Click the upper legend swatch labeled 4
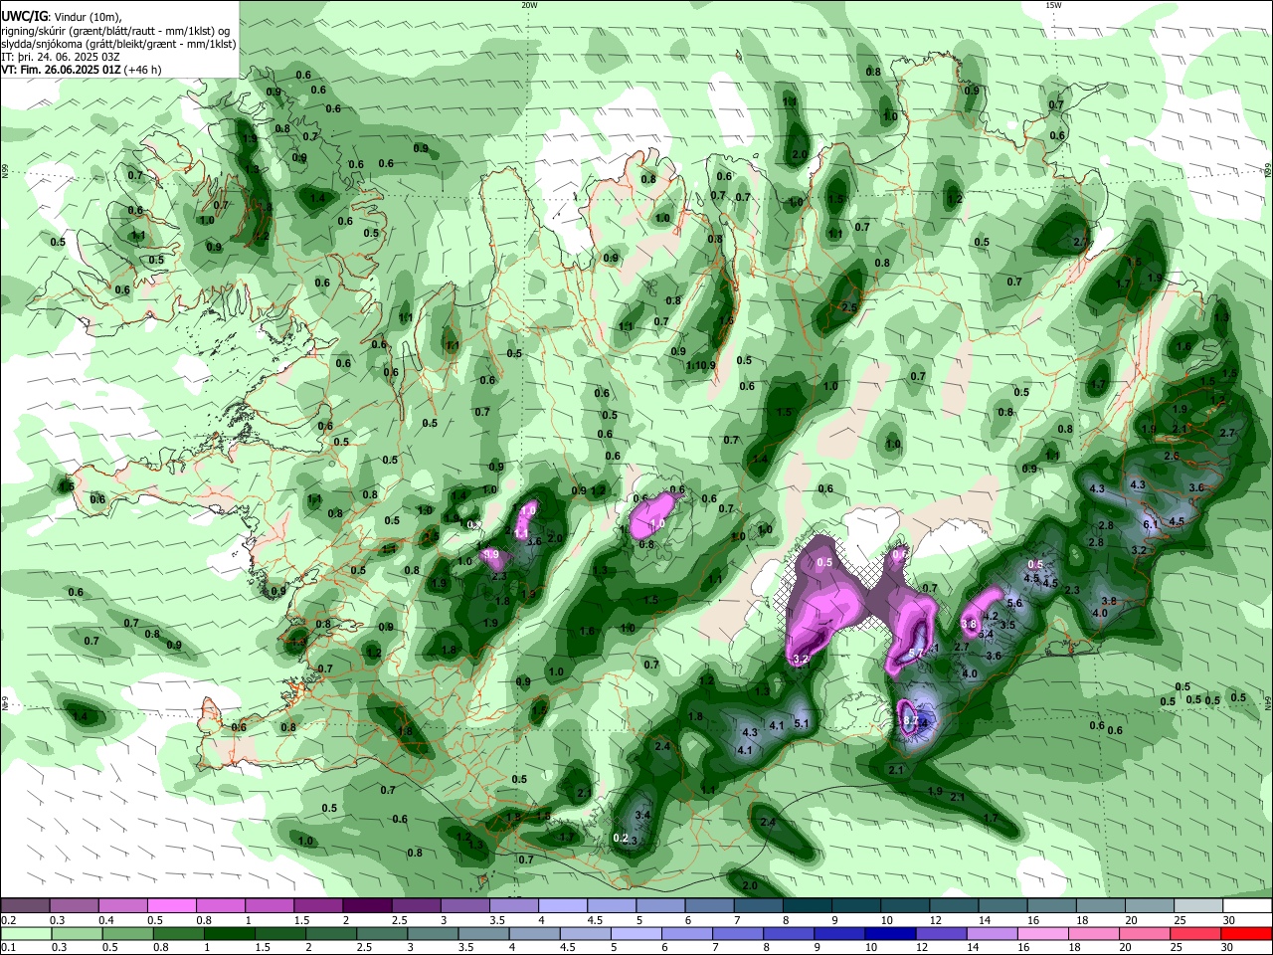1273x955 pixels. (x=561, y=906)
